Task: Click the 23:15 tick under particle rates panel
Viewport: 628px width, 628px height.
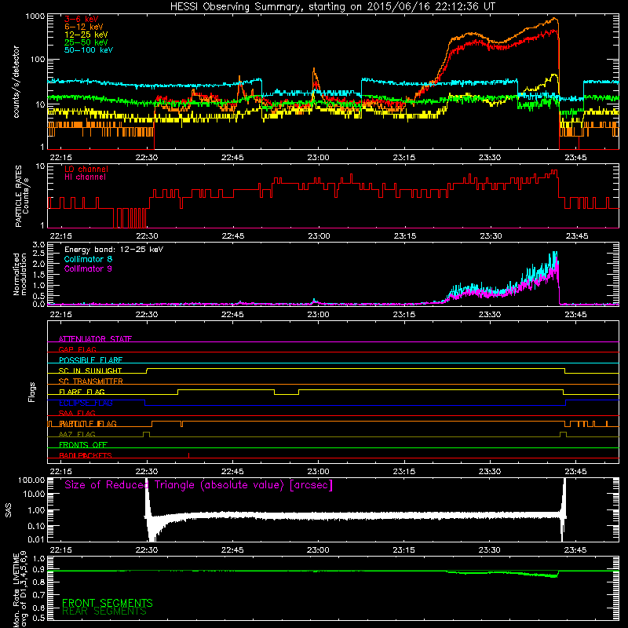Action: [404, 236]
